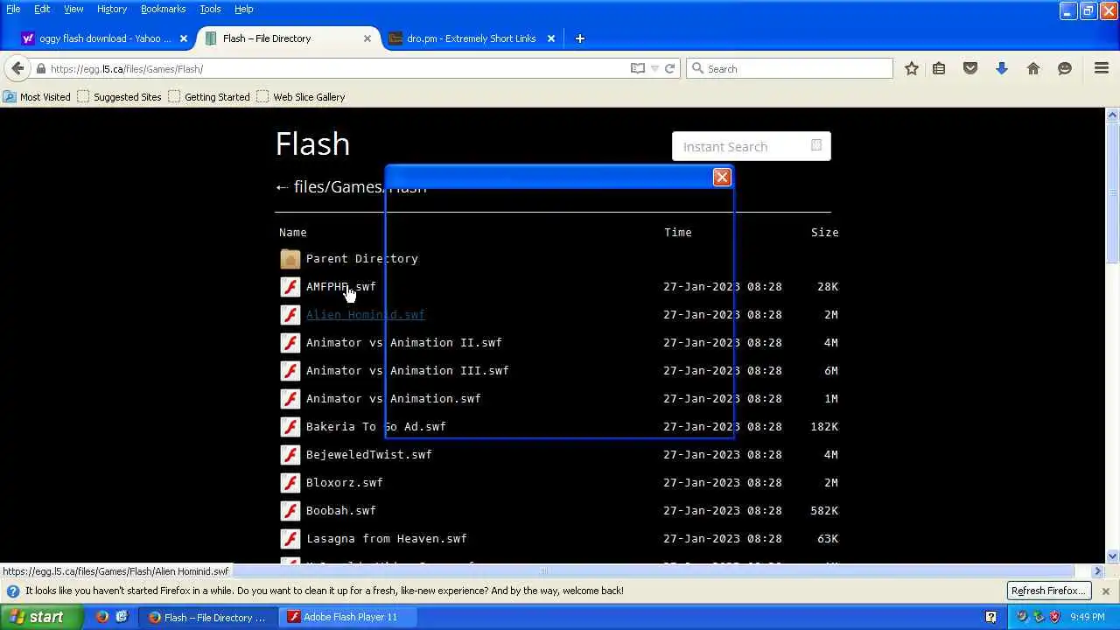The image size is (1120, 630).
Task: Close the Yahoo oggy flash download tab
Action: pyautogui.click(x=184, y=38)
